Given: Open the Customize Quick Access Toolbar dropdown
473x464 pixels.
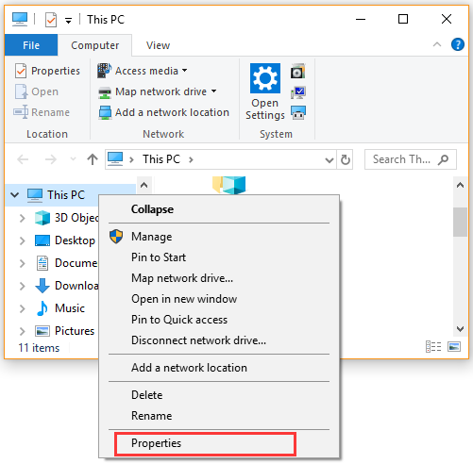Looking at the screenshot, I should pos(68,21).
